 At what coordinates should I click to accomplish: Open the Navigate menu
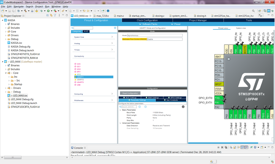click(19, 7)
